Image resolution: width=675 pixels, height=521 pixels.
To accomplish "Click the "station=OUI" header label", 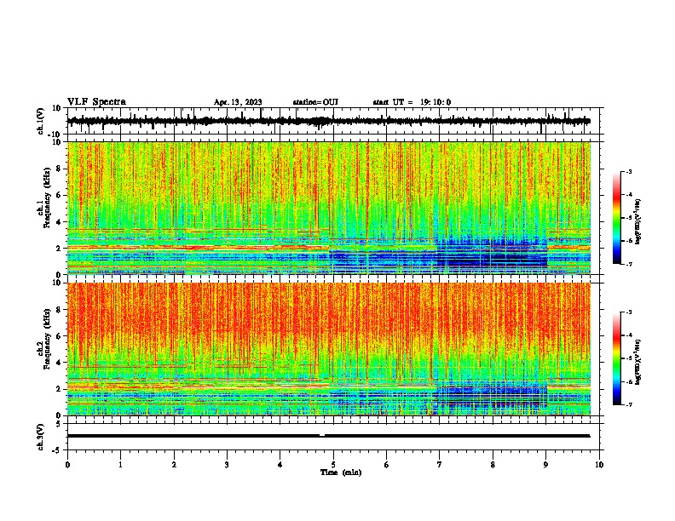I will pyautogui.click(x=315, y=102).
